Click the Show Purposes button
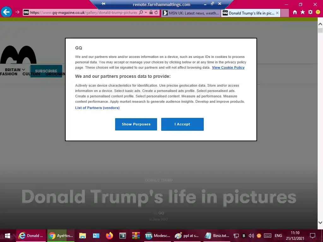The height and width of the screenshot is (242, 323). [136, 124]
